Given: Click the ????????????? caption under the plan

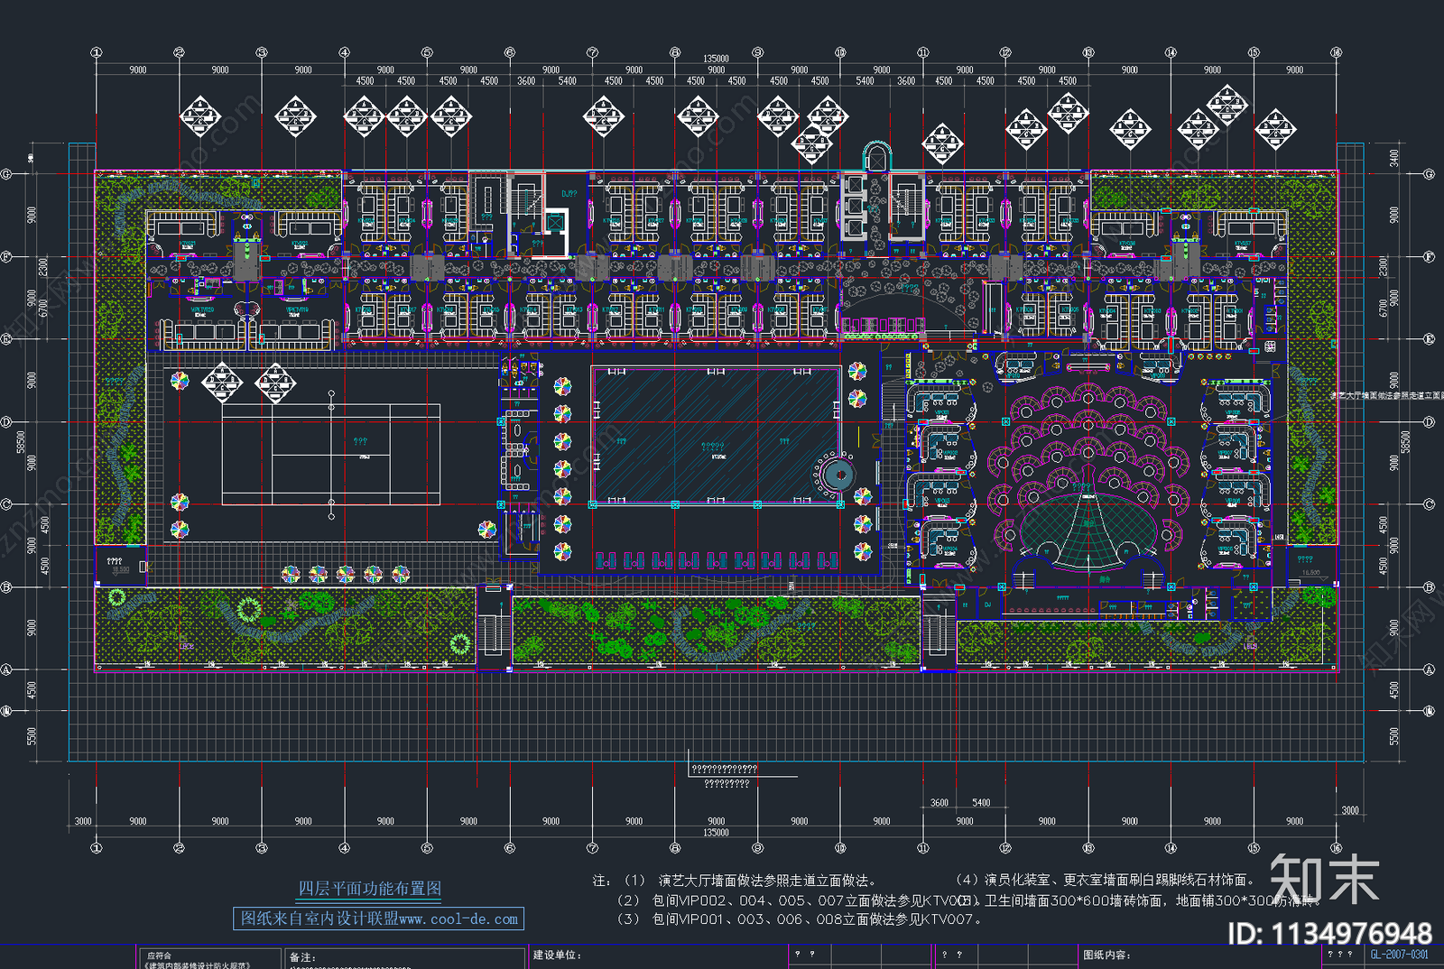Looking at the screenshot, I should click(724, 770).
